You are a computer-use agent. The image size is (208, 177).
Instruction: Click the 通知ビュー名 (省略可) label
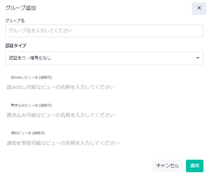pyautogui.click(x=28, y=133)
